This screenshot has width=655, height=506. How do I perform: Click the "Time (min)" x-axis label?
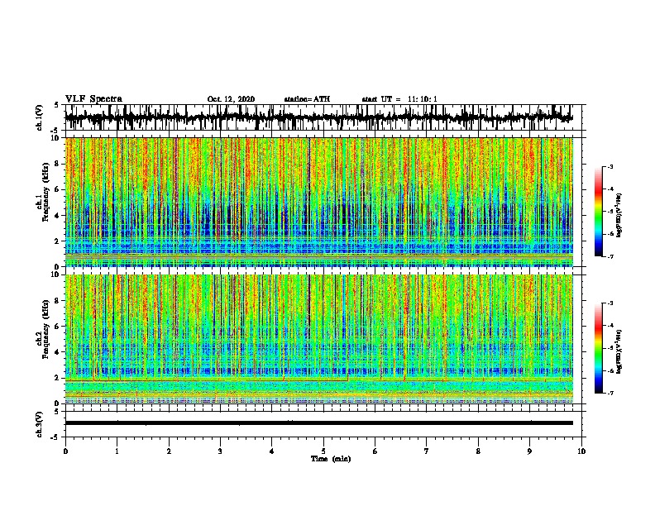coord(331,459)
